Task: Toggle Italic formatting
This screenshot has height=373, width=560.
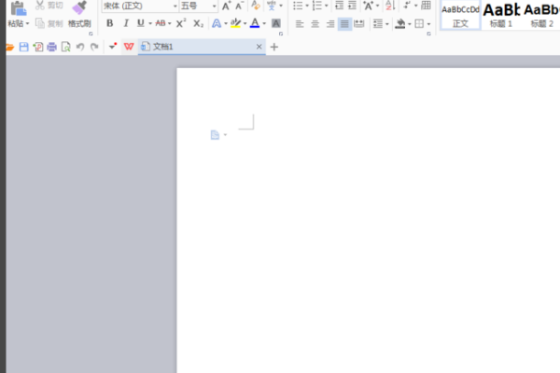Action: click(125, 23)
